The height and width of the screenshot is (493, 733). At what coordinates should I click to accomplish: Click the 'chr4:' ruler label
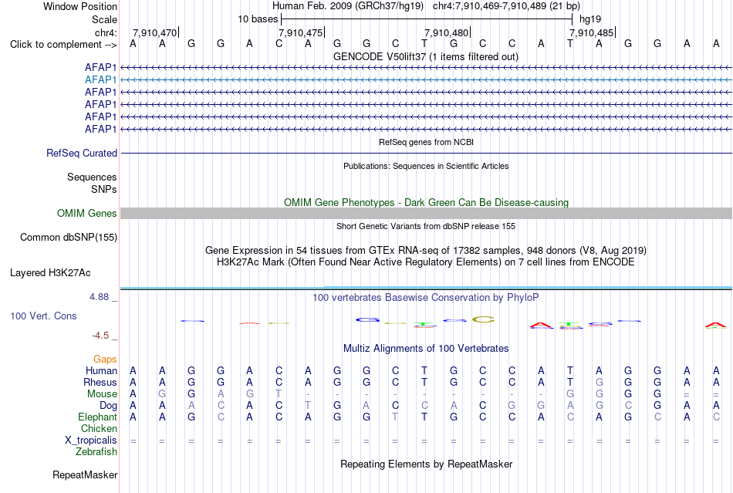click(x=106, y=32)
